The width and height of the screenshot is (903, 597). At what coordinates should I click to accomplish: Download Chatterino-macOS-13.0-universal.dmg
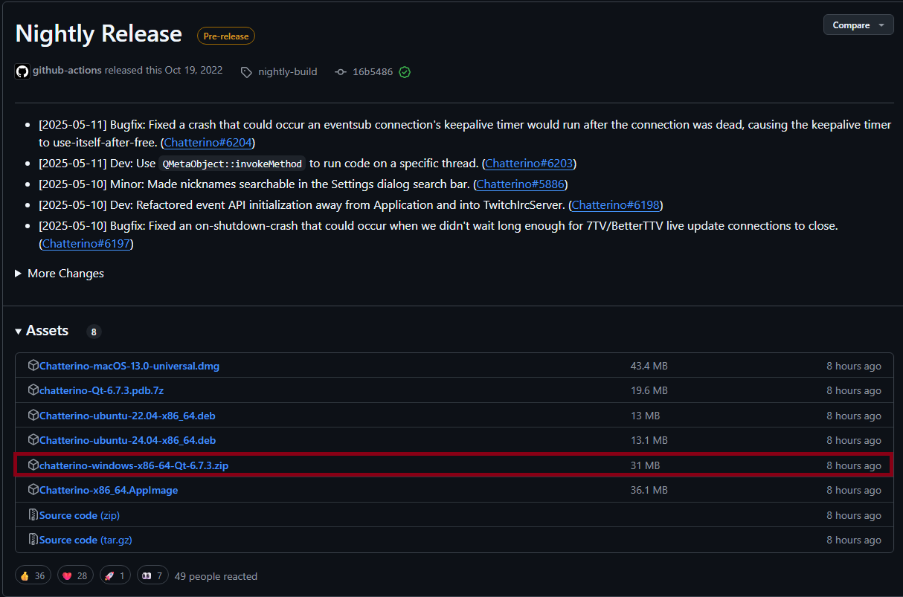[129, 366]
